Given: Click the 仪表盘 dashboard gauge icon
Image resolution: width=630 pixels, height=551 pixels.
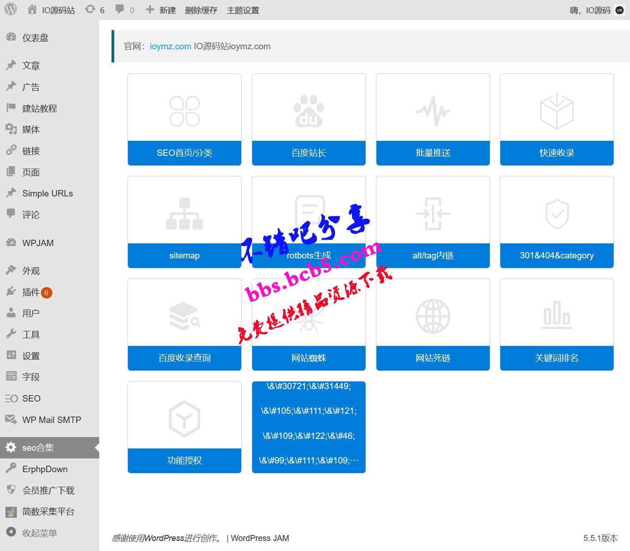Looking at the screenshot, I should pyautogui.click(x=11, y=37).
